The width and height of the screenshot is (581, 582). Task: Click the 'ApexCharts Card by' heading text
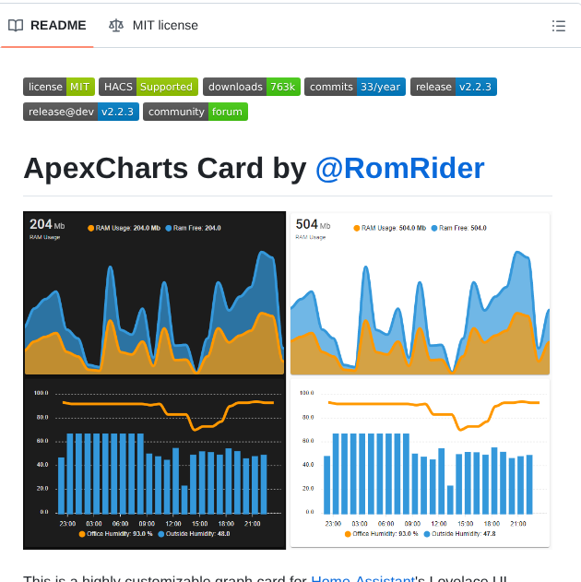tap(165, 169)
